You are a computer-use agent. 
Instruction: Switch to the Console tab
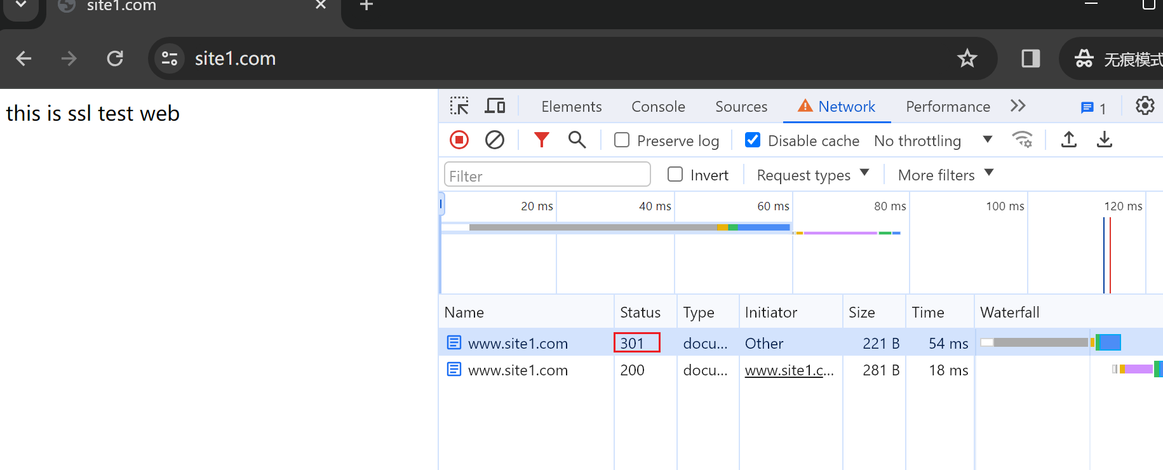click(658, 107)
